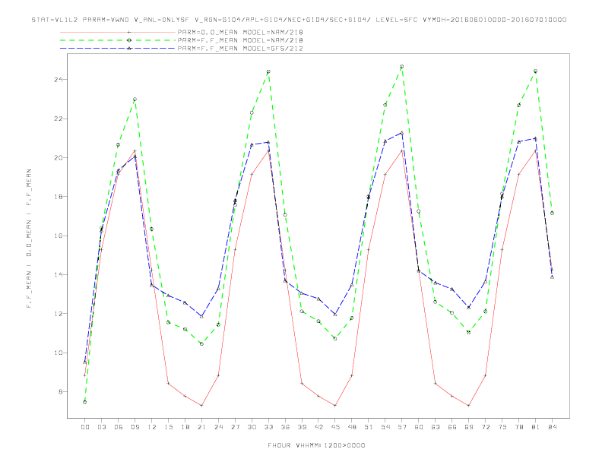Select legend label PARM=F.F_MEAN MODEL=GFS/212

pyautogui.click(x=240, y=49)
